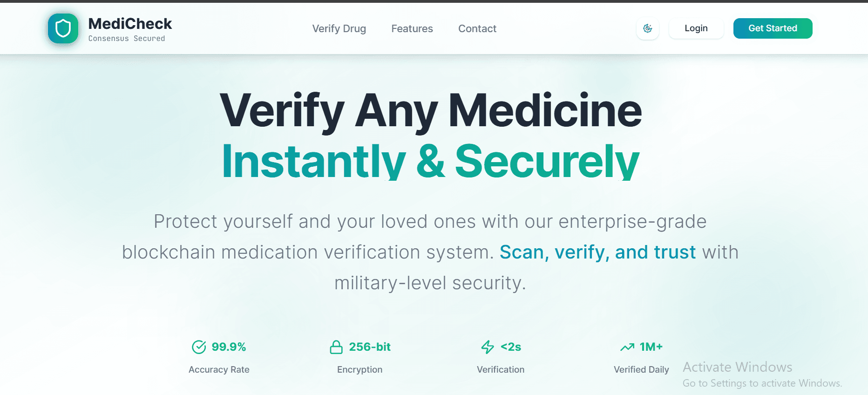Click the 'Scan, verify, and trust' link
Image resolution: width=868 pixels, height=395 pixels.
(597, 252)
